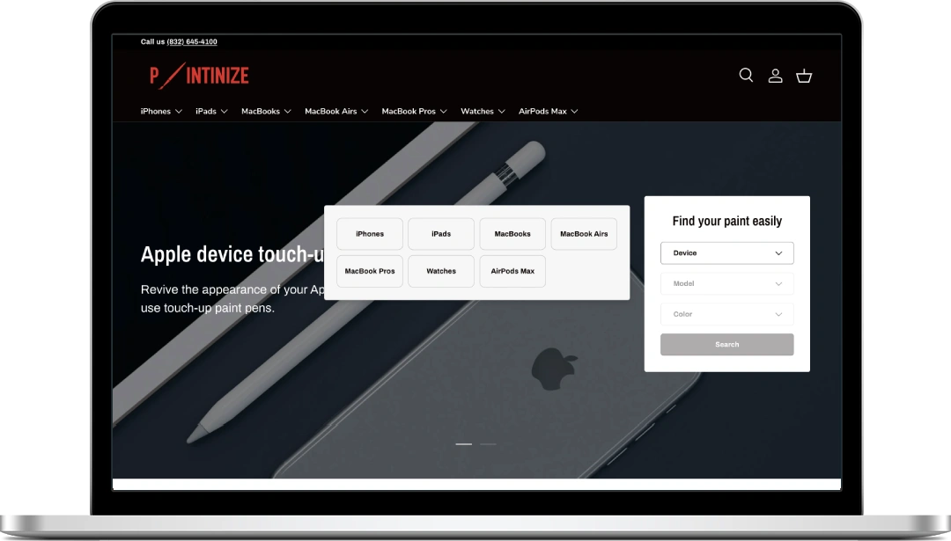Open the account user icon
951x541 pixels.
point(775,76)
